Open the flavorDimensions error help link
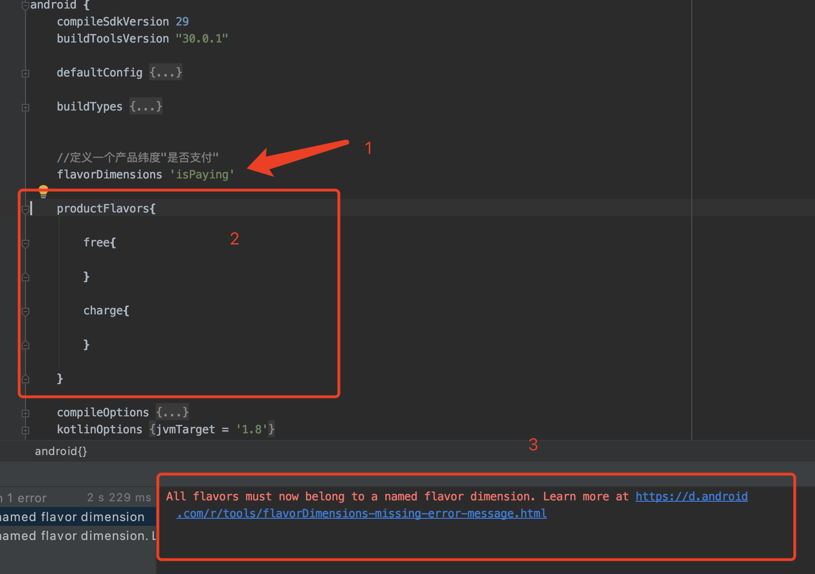The image size is (815, 574). 691,497
